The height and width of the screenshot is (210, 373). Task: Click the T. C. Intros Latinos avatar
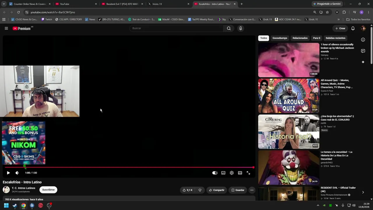click(x=6, y=190)
